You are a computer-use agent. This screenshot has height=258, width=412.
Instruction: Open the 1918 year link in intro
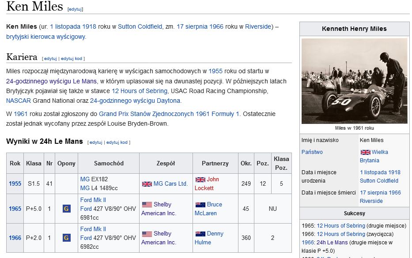point(89,26)
